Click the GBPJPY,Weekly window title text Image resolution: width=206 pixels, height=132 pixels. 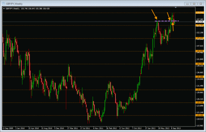[x=14, y=4]
